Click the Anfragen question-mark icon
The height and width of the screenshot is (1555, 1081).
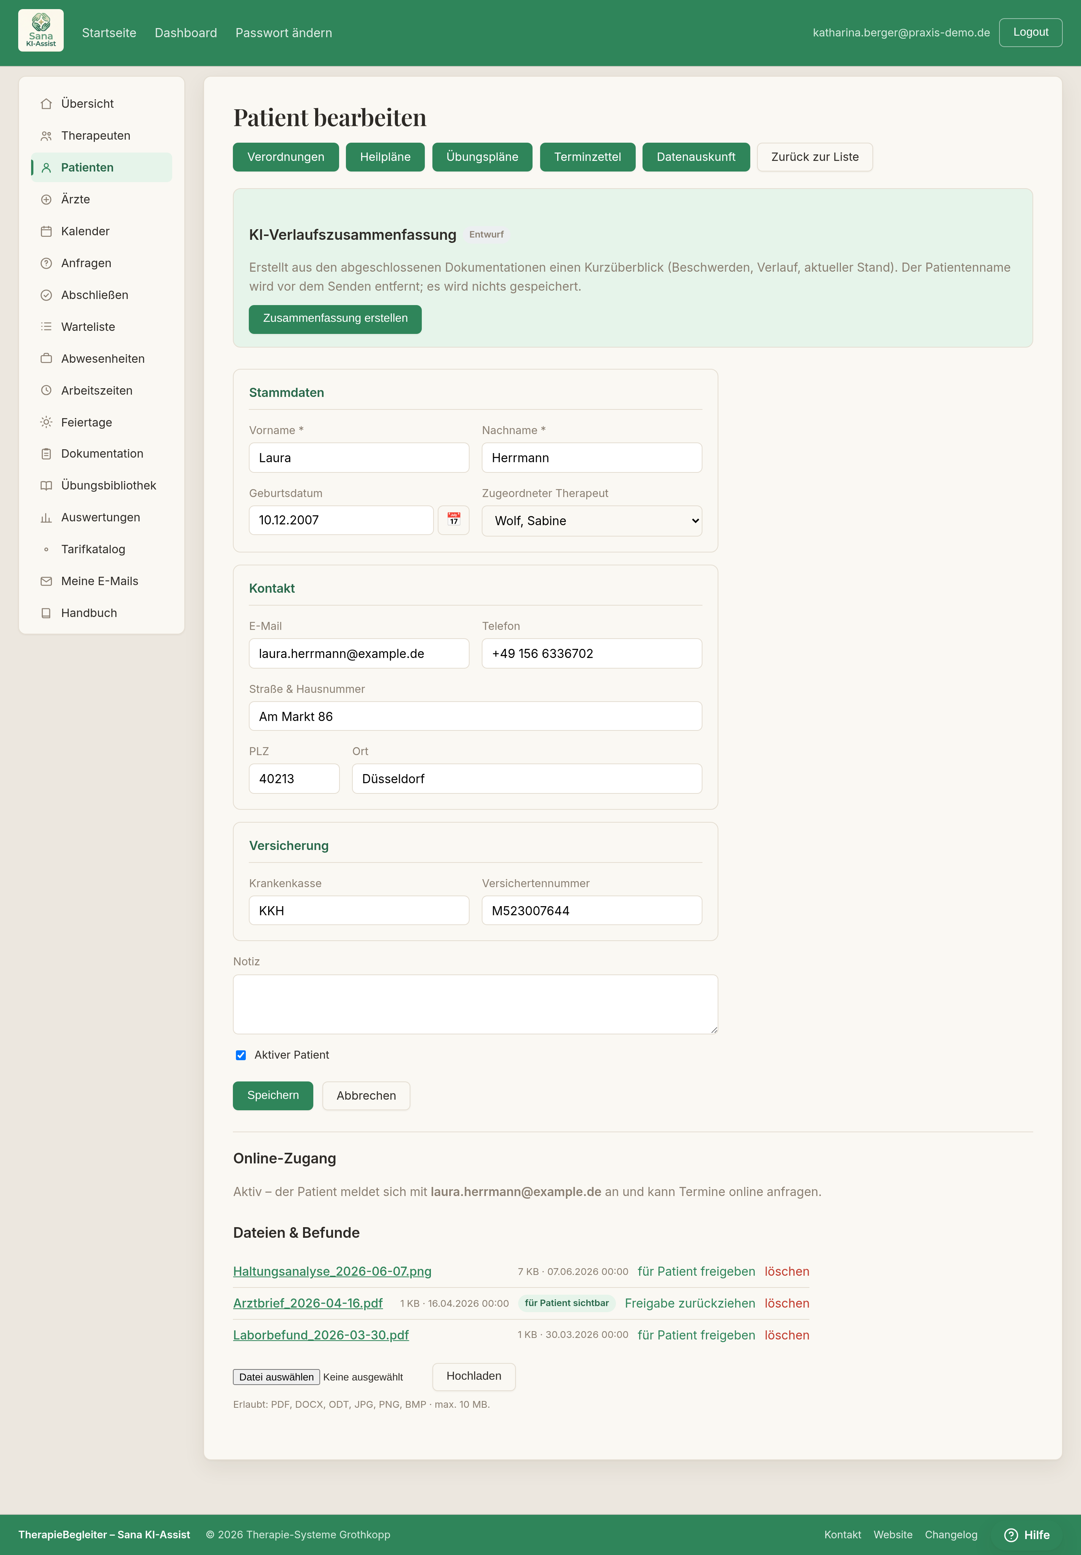(x=46, y=263)
